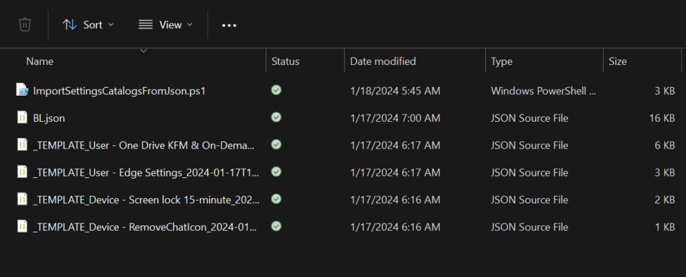Image resolution: width=686 pixels, height=277 pixels.
Task: Click sync status checkmark for BL.json
Action: tap(276, 118)
